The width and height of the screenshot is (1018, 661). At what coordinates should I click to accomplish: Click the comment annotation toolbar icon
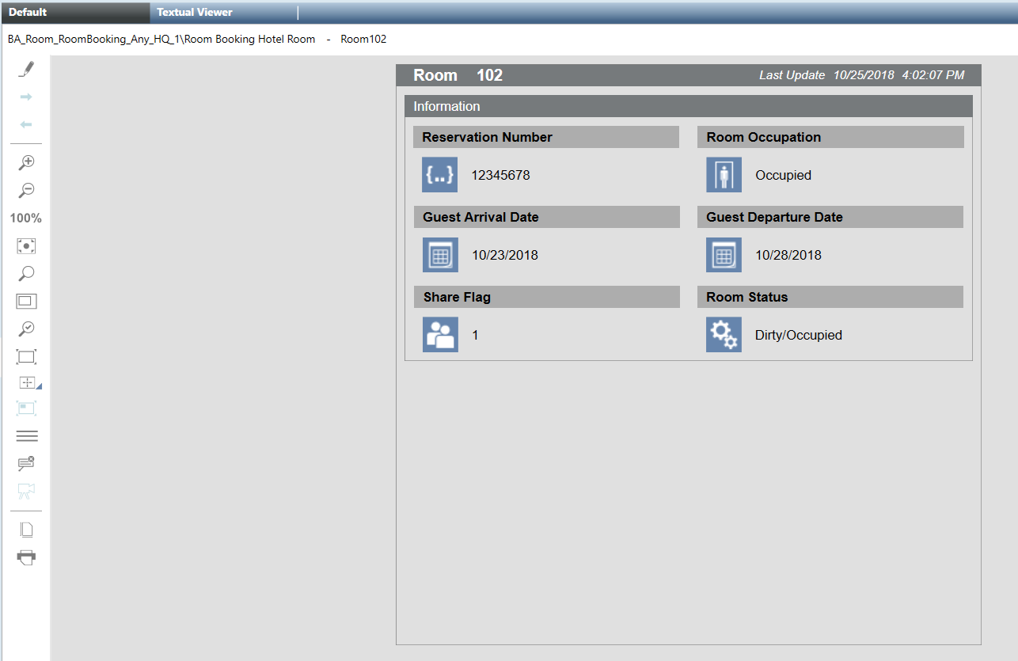tap(26, 463)
